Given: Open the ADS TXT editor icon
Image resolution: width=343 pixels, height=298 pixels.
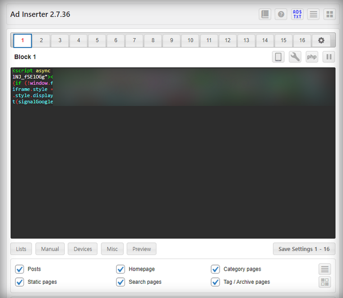Looking at the screenshot, I should click(297, 14).
